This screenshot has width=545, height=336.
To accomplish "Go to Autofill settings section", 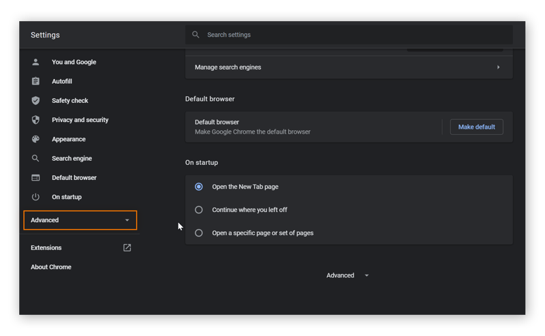I will click(x=62, y=81).
